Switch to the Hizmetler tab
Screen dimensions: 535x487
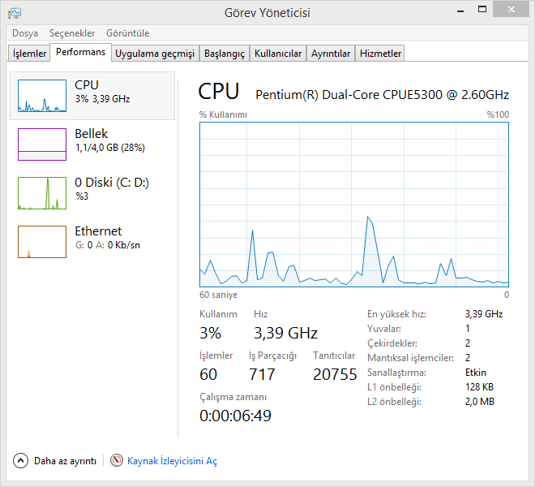click(x=380, y=54)
